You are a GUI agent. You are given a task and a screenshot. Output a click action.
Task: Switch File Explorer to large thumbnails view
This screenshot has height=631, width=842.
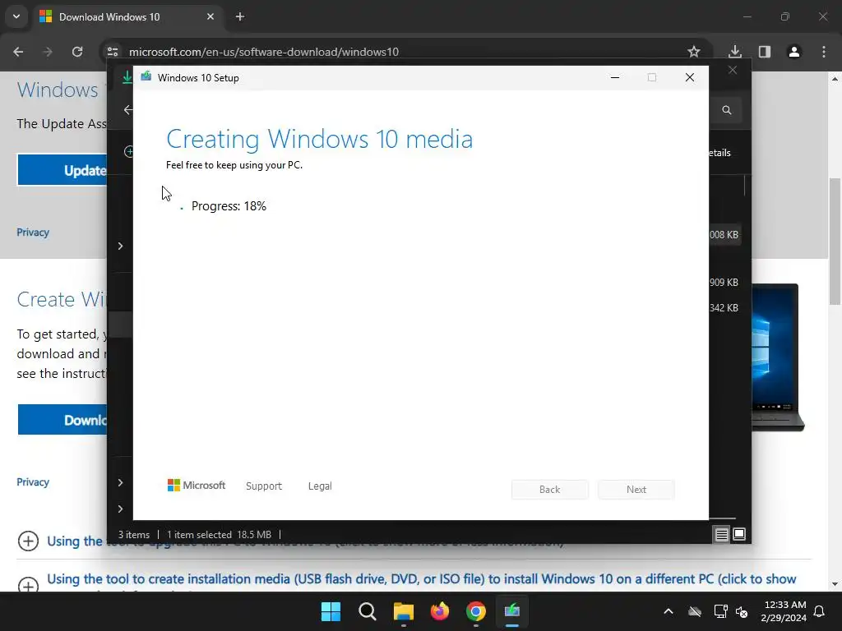pos(739,534)
